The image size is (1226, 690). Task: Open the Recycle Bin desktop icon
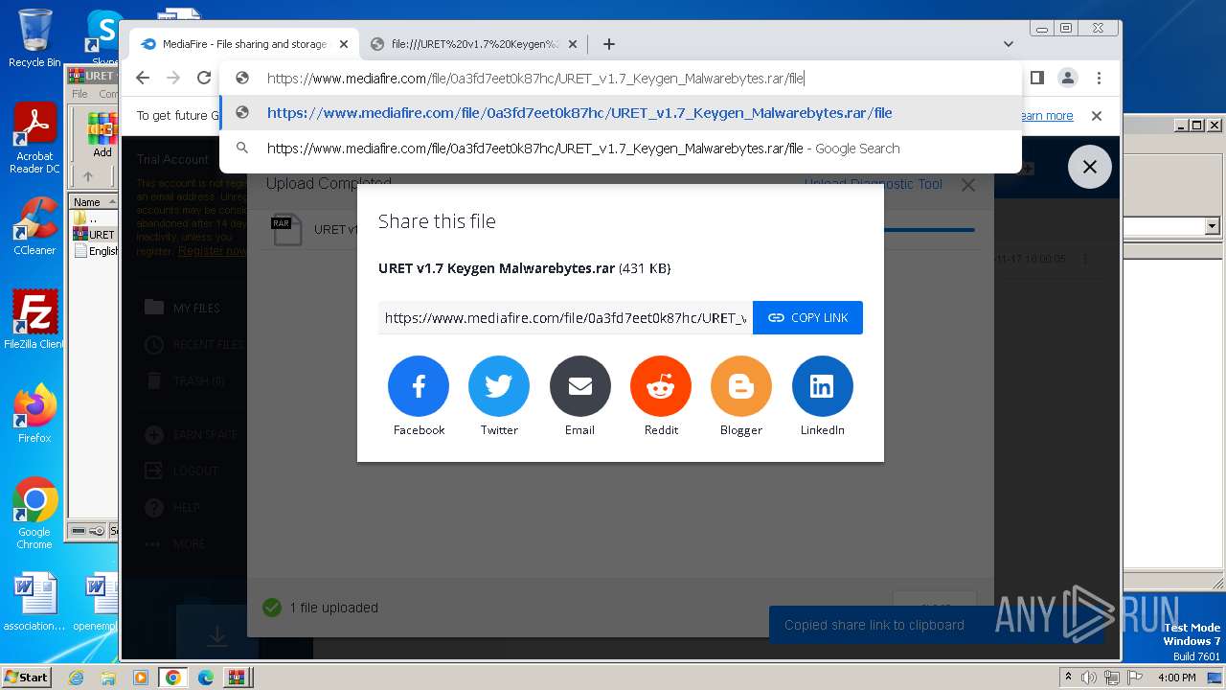[34, 38]
